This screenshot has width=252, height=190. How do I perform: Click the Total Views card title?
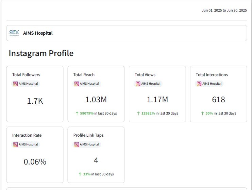click(x=145, y=75)
